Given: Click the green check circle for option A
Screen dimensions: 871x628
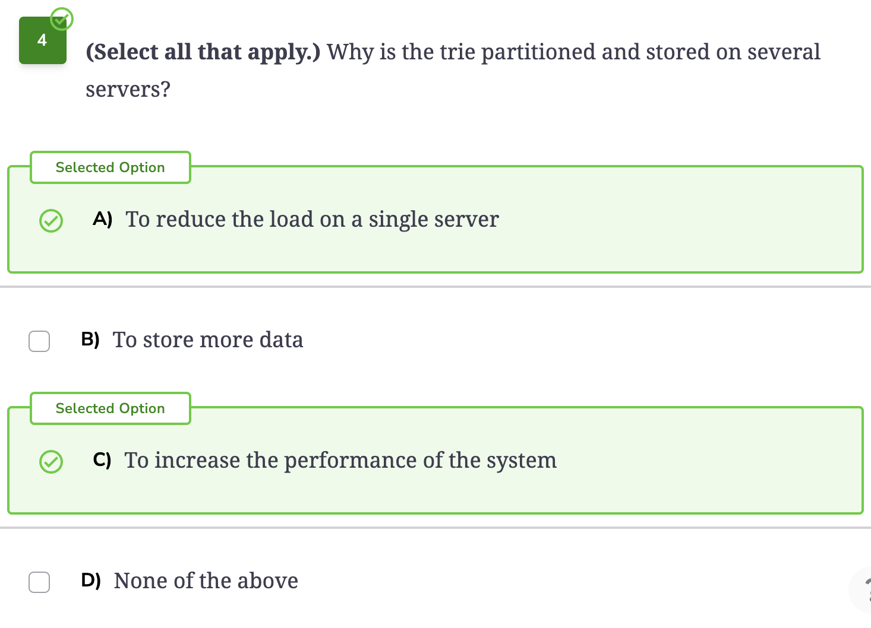Looking at the screenshot, I should pos(51,221).
